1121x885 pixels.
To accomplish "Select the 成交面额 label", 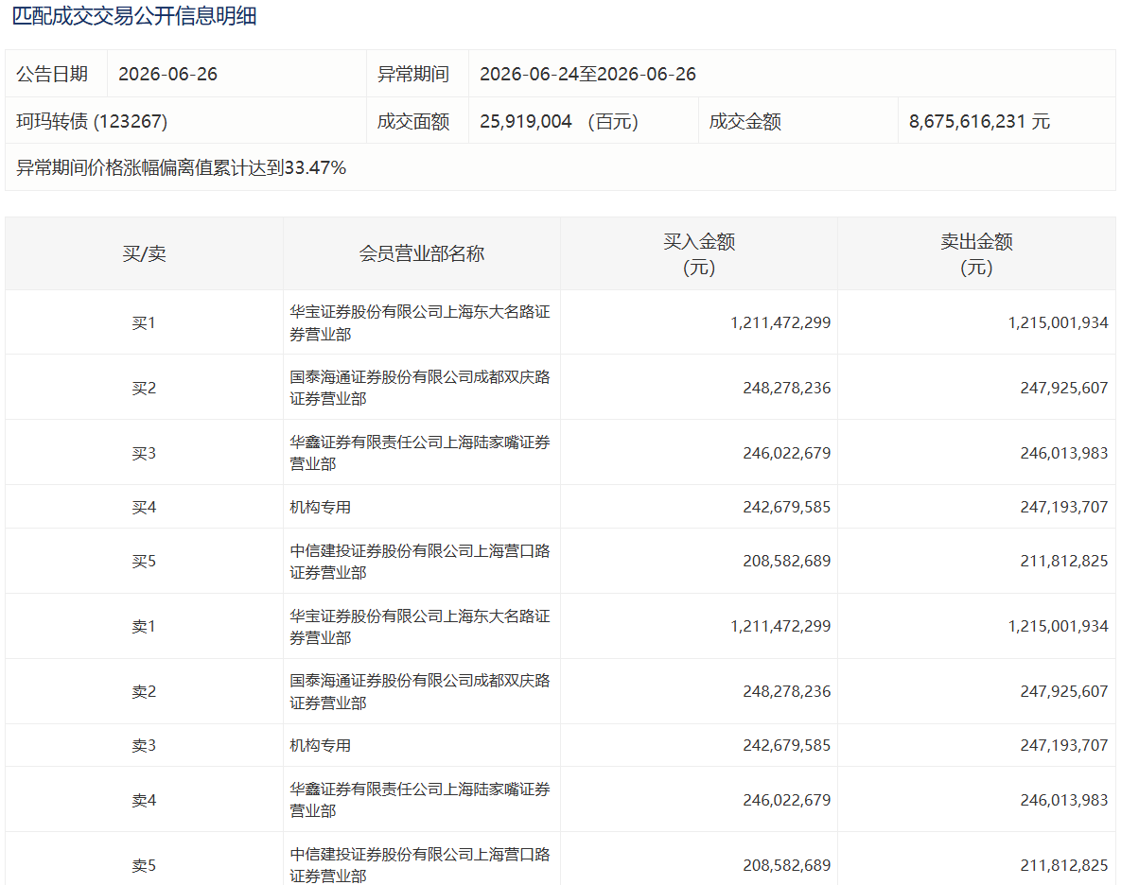I will pos(413,121).
